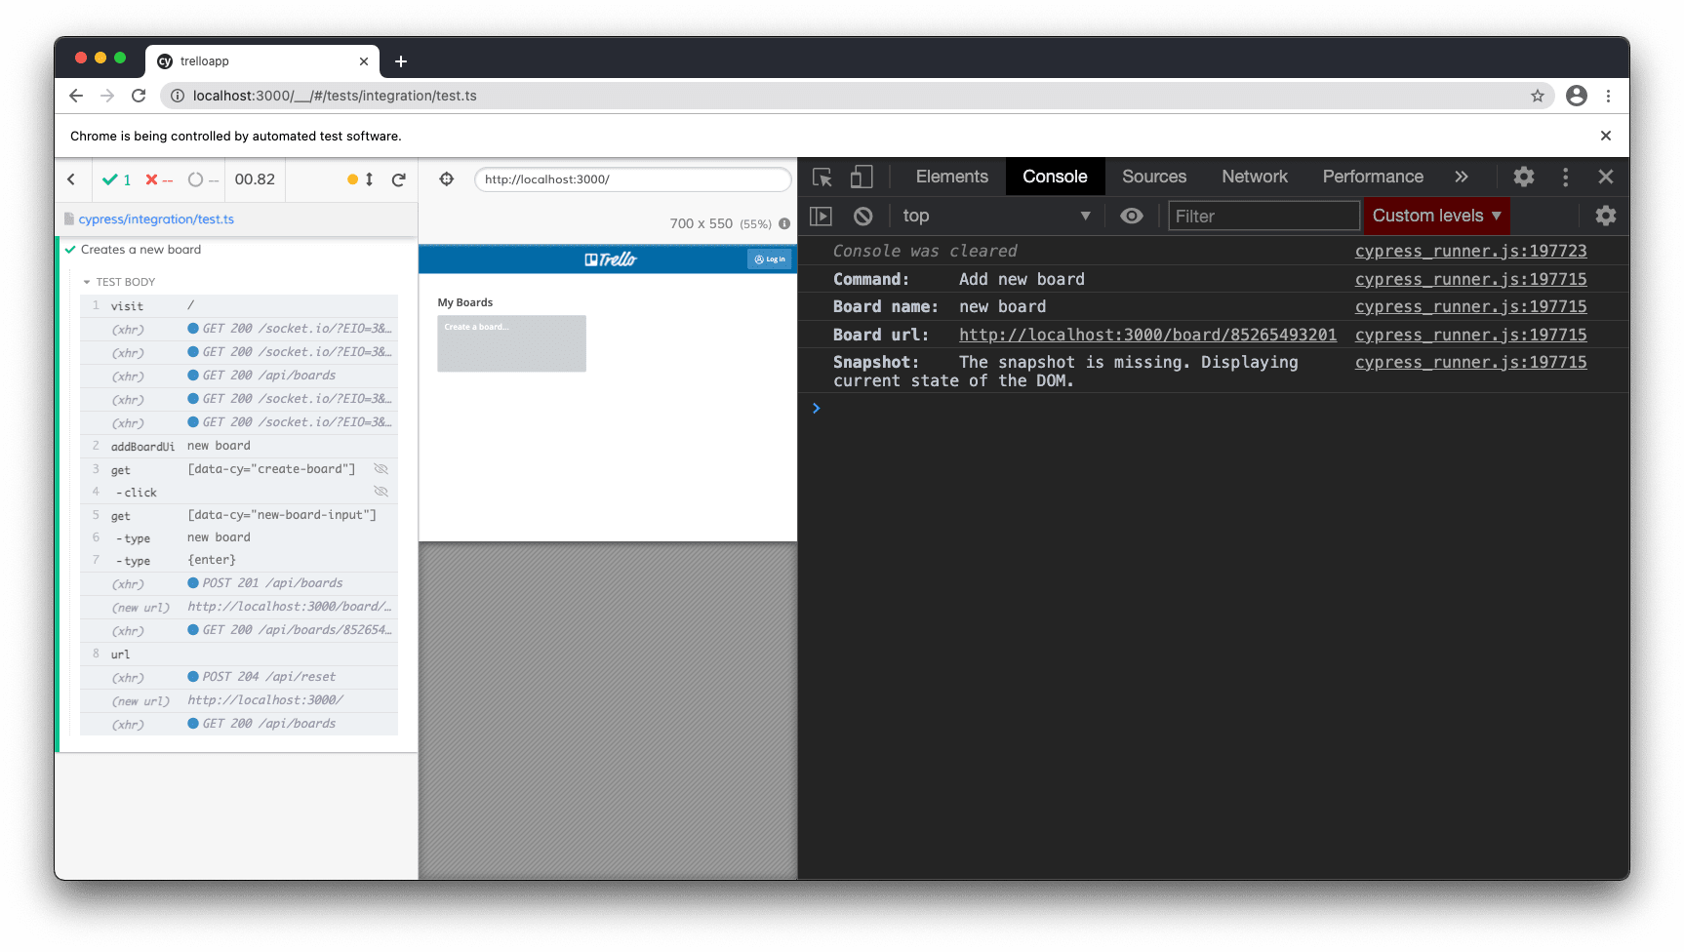1684x952 pixels.
Task: Switch to the Network tab
Action: (x=1254, y=177)
